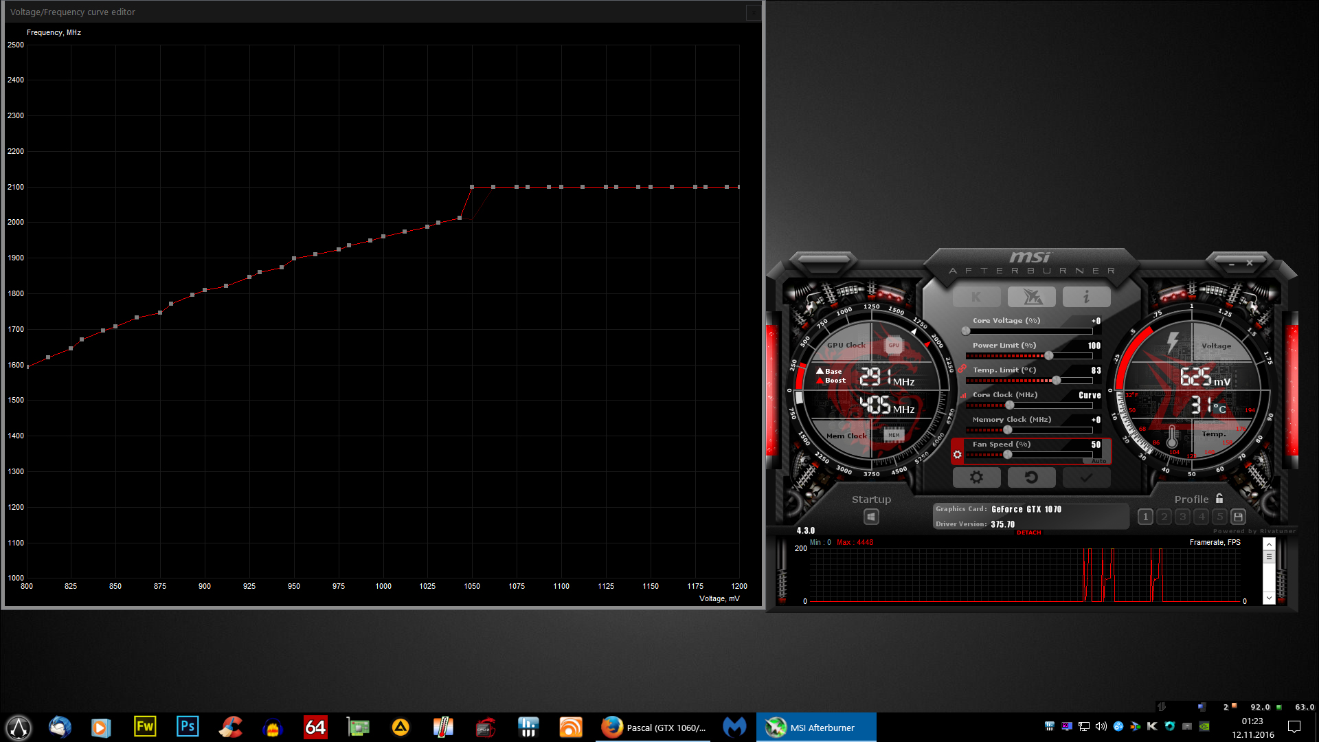Open the information (i) panel
The height and width of the screenshot is (742, 1319).
1086,297
